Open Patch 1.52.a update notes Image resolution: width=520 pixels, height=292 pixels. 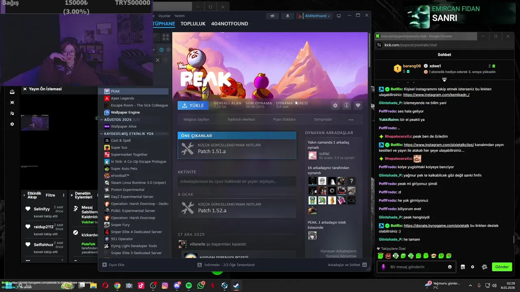click(237, 208)
